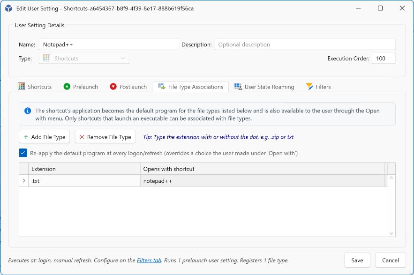Click the Remove File Type button
Viewport: 414px width, 275px height.
(x=105, y=137)
